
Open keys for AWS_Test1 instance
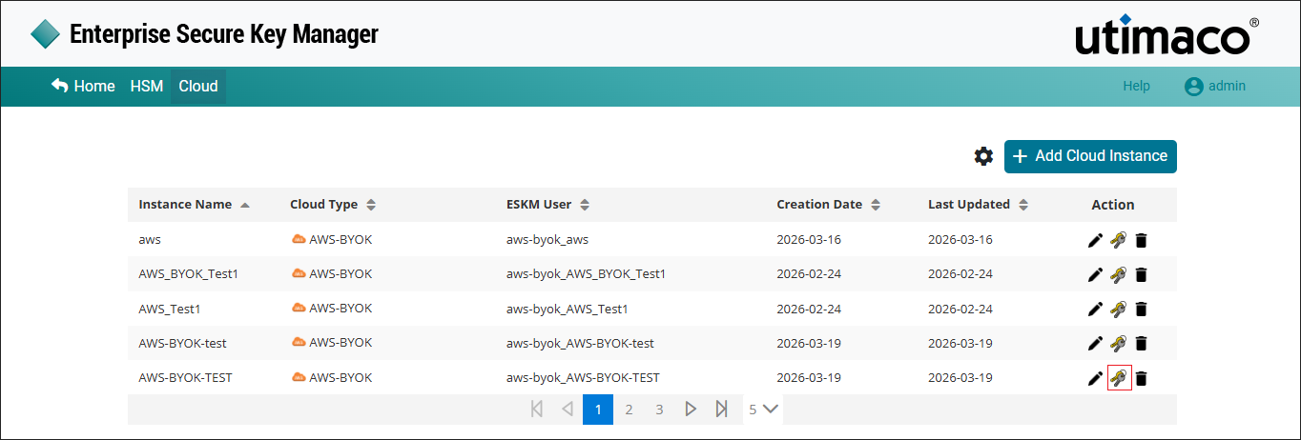pos(1119,309)
